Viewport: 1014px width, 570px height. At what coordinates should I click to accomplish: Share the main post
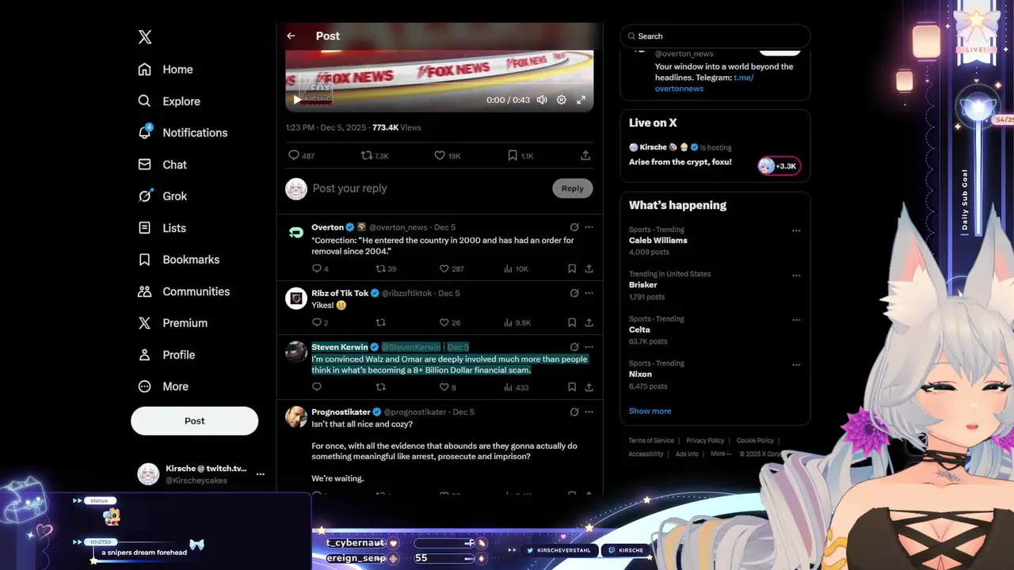pyautogui.click(x=585, y=156)
